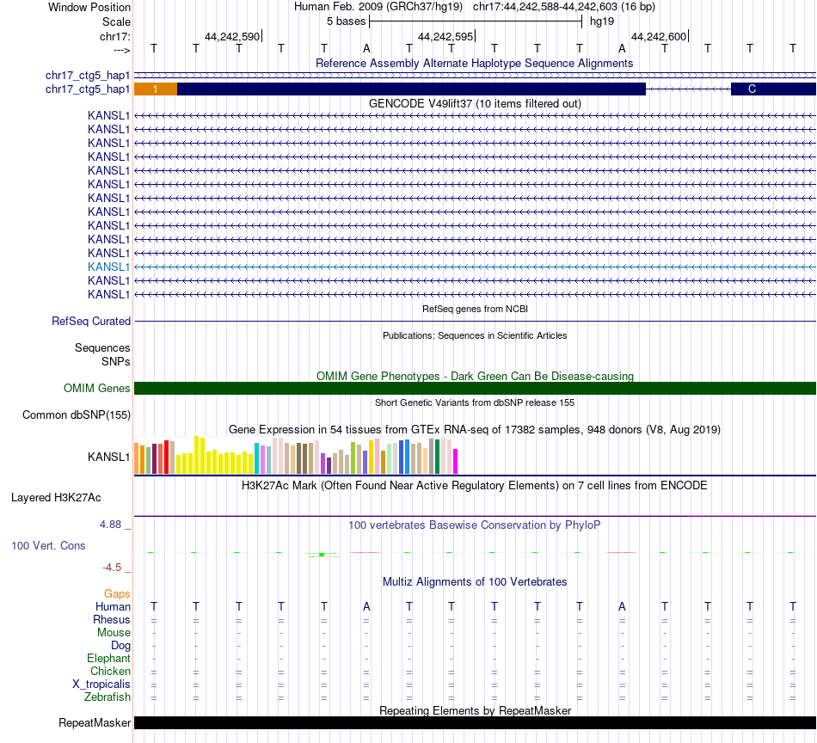Click position label 44,242,590
This screenshot has width=817, height=743.
232,36
